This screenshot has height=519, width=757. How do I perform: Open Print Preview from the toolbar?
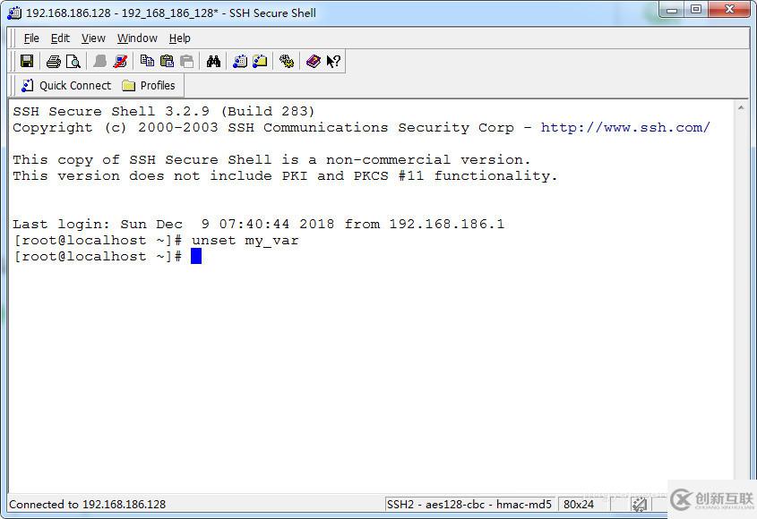point(73,62)
